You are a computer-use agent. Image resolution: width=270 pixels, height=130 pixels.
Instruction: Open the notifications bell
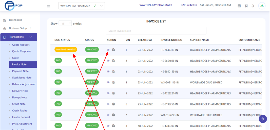pos(253,6)
